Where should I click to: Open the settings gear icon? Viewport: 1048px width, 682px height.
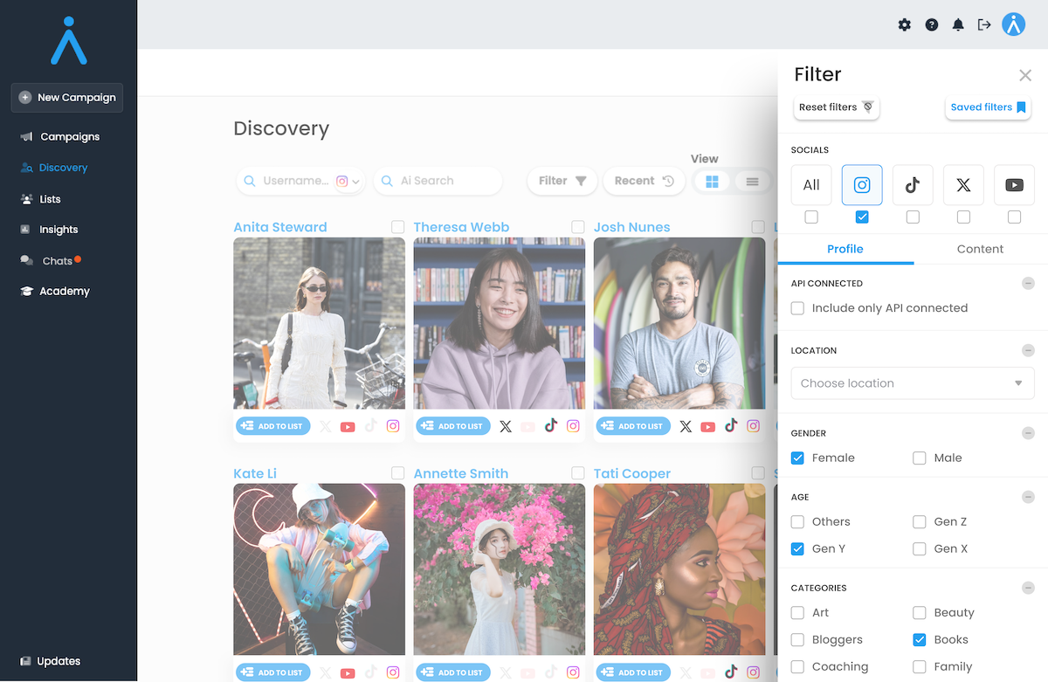tap(905, 24)
